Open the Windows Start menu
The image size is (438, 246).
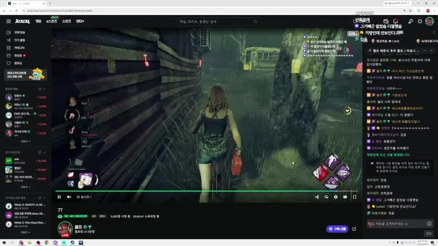pos(4,243)
